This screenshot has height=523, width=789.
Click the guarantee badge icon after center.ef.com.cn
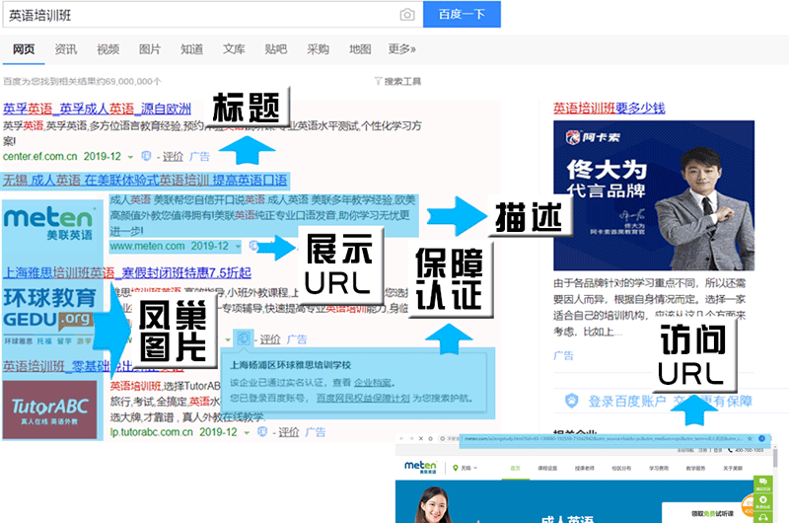(146, 156)
